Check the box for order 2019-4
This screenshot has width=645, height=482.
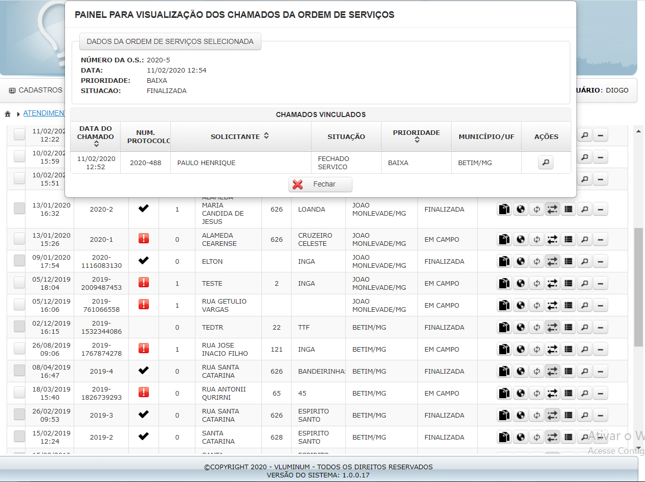coord(19,370)
